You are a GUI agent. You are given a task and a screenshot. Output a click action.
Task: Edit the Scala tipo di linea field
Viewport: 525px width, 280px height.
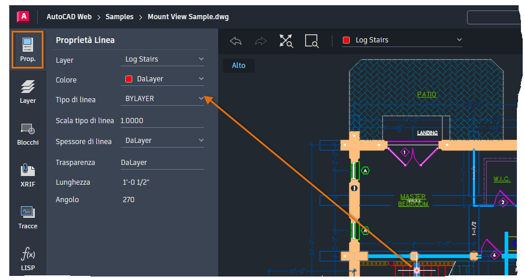pyautogui.click(x=162, y=121)
